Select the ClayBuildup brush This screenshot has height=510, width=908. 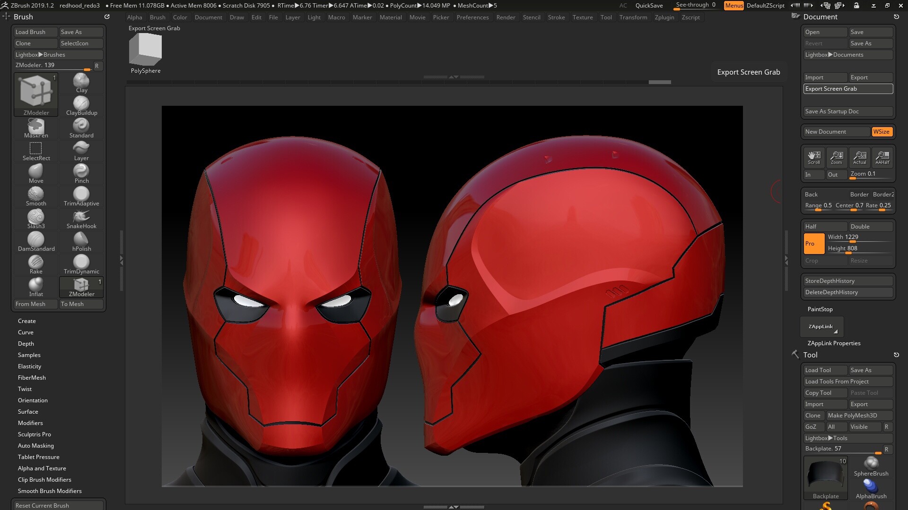[x=81, y=106]
